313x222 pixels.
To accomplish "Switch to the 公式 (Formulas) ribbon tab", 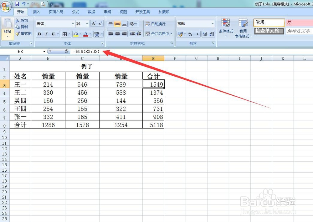I will point(75,12).
